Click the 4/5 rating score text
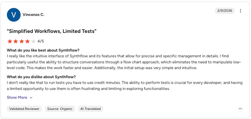Screen dimensions: 251x119 click(x=41, y=41)
